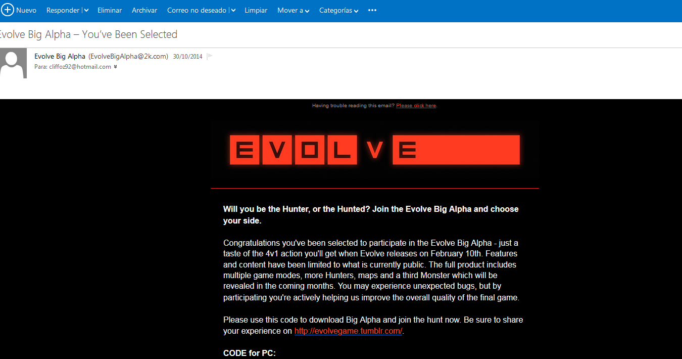Follow the 'Please click here' link
Viewport: 682px width, 359px height.
tap(416, 106)
